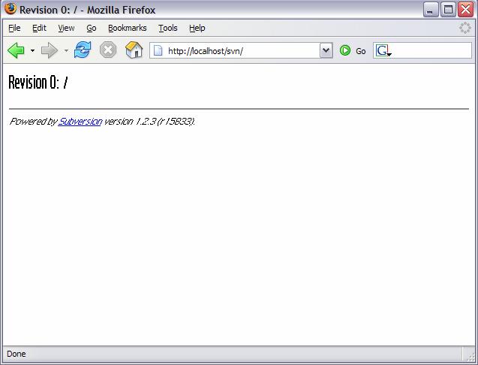Open the Go menu
Screen dimensions: 478x365
[92, 28]
